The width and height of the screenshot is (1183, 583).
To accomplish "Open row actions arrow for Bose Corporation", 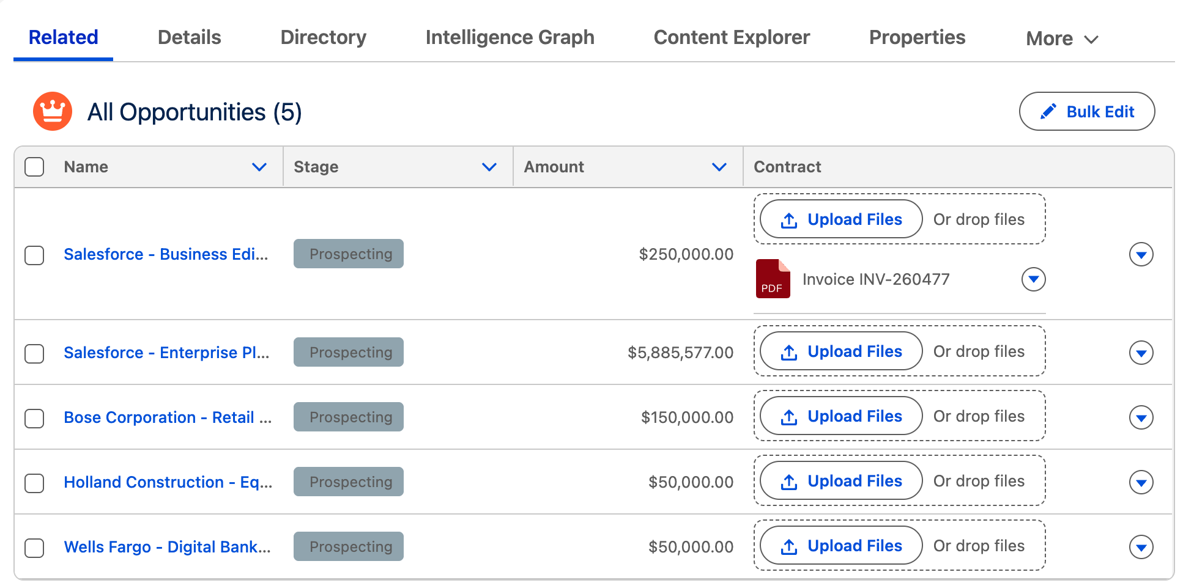I will [x=1141, y=417].
